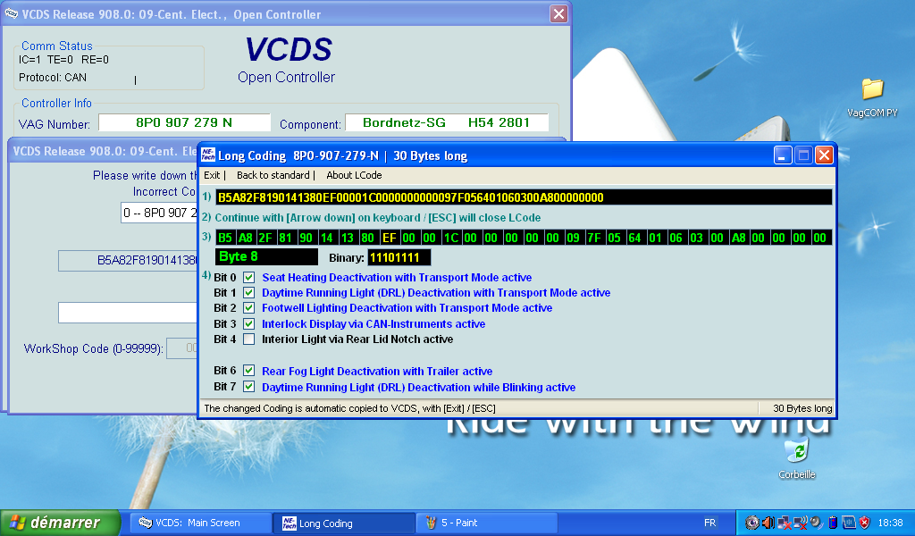Select byte 90 in byte row
Screen dimensions: 915x536
coord(306,238)
